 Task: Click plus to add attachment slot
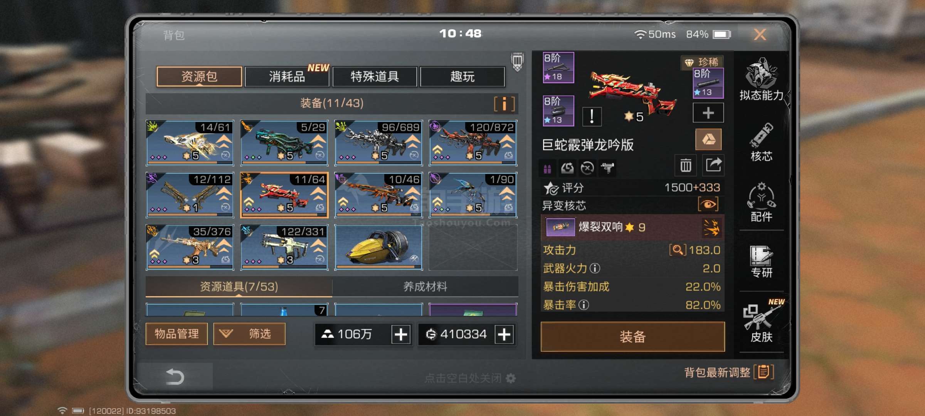[708, 113]
